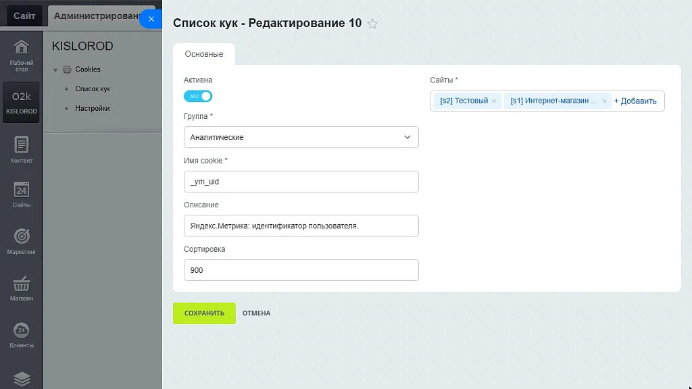
Task: Click the ОТМЕНА link
Action: point(256,313)
